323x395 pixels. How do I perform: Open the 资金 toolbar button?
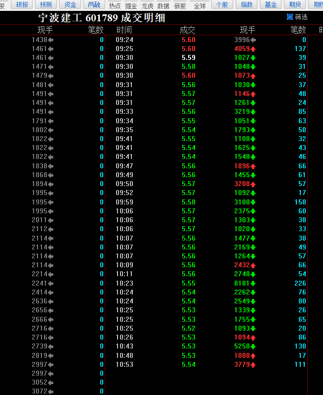coord(70,4)
